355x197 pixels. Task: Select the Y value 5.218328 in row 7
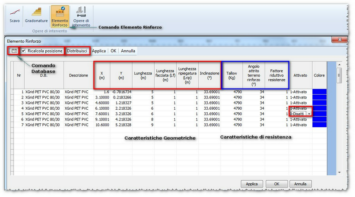pyautogui.click(x=121, y=125)
